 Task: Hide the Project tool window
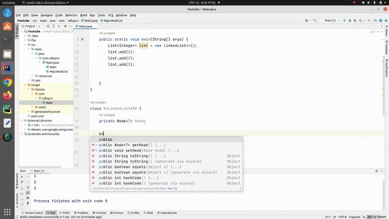[71, 26]
